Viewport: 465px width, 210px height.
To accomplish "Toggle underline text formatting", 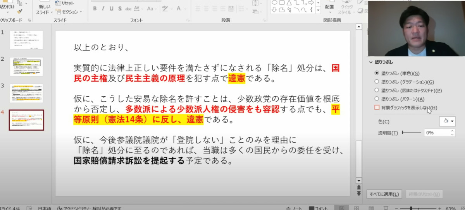I will (112, 9).
